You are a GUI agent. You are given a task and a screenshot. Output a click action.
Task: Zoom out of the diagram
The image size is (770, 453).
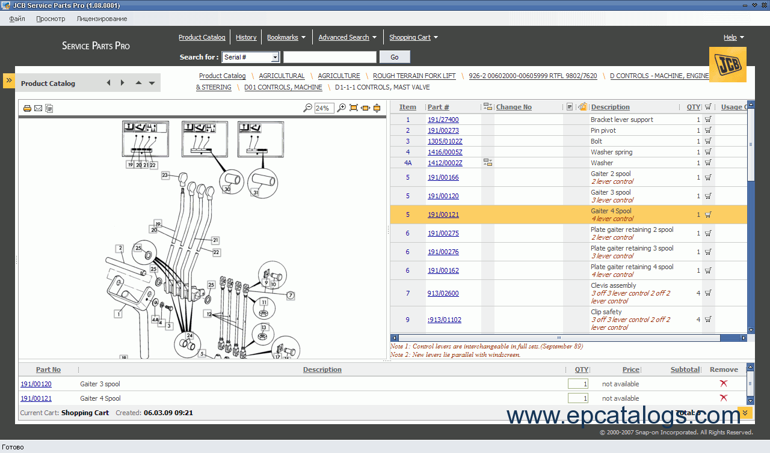(x=307, y=108)
